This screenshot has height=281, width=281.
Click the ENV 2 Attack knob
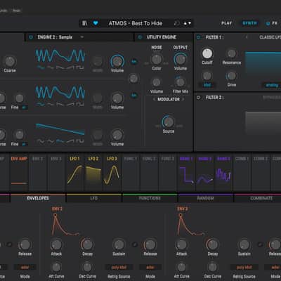(x=56, y=244)
